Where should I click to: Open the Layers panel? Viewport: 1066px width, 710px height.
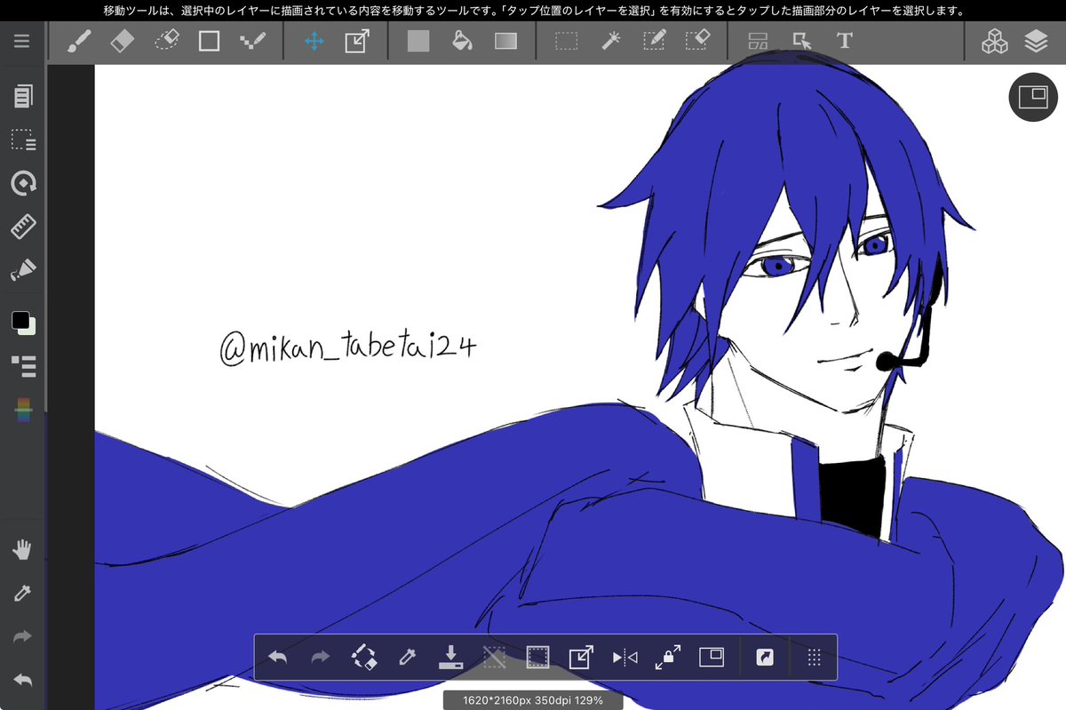coord(1037,40)
